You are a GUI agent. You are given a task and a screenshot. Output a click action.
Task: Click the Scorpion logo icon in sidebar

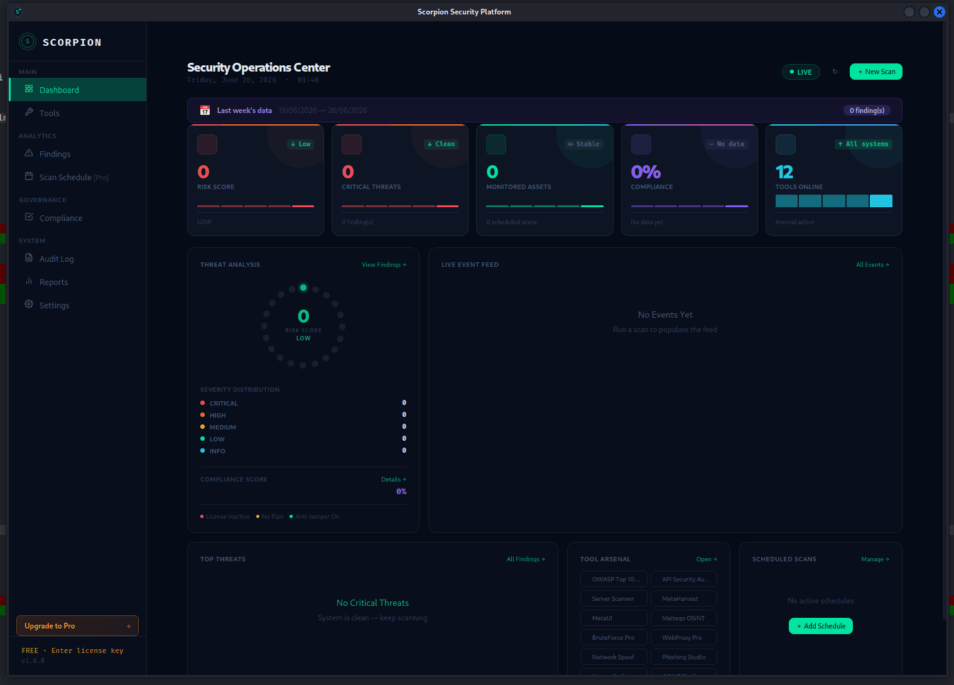(28, 41)
